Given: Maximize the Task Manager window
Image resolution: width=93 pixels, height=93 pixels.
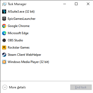Looking at the screenshot, I should click(76, 4).
